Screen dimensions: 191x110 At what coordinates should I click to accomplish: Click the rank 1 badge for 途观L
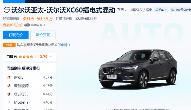tap(9, 77)
